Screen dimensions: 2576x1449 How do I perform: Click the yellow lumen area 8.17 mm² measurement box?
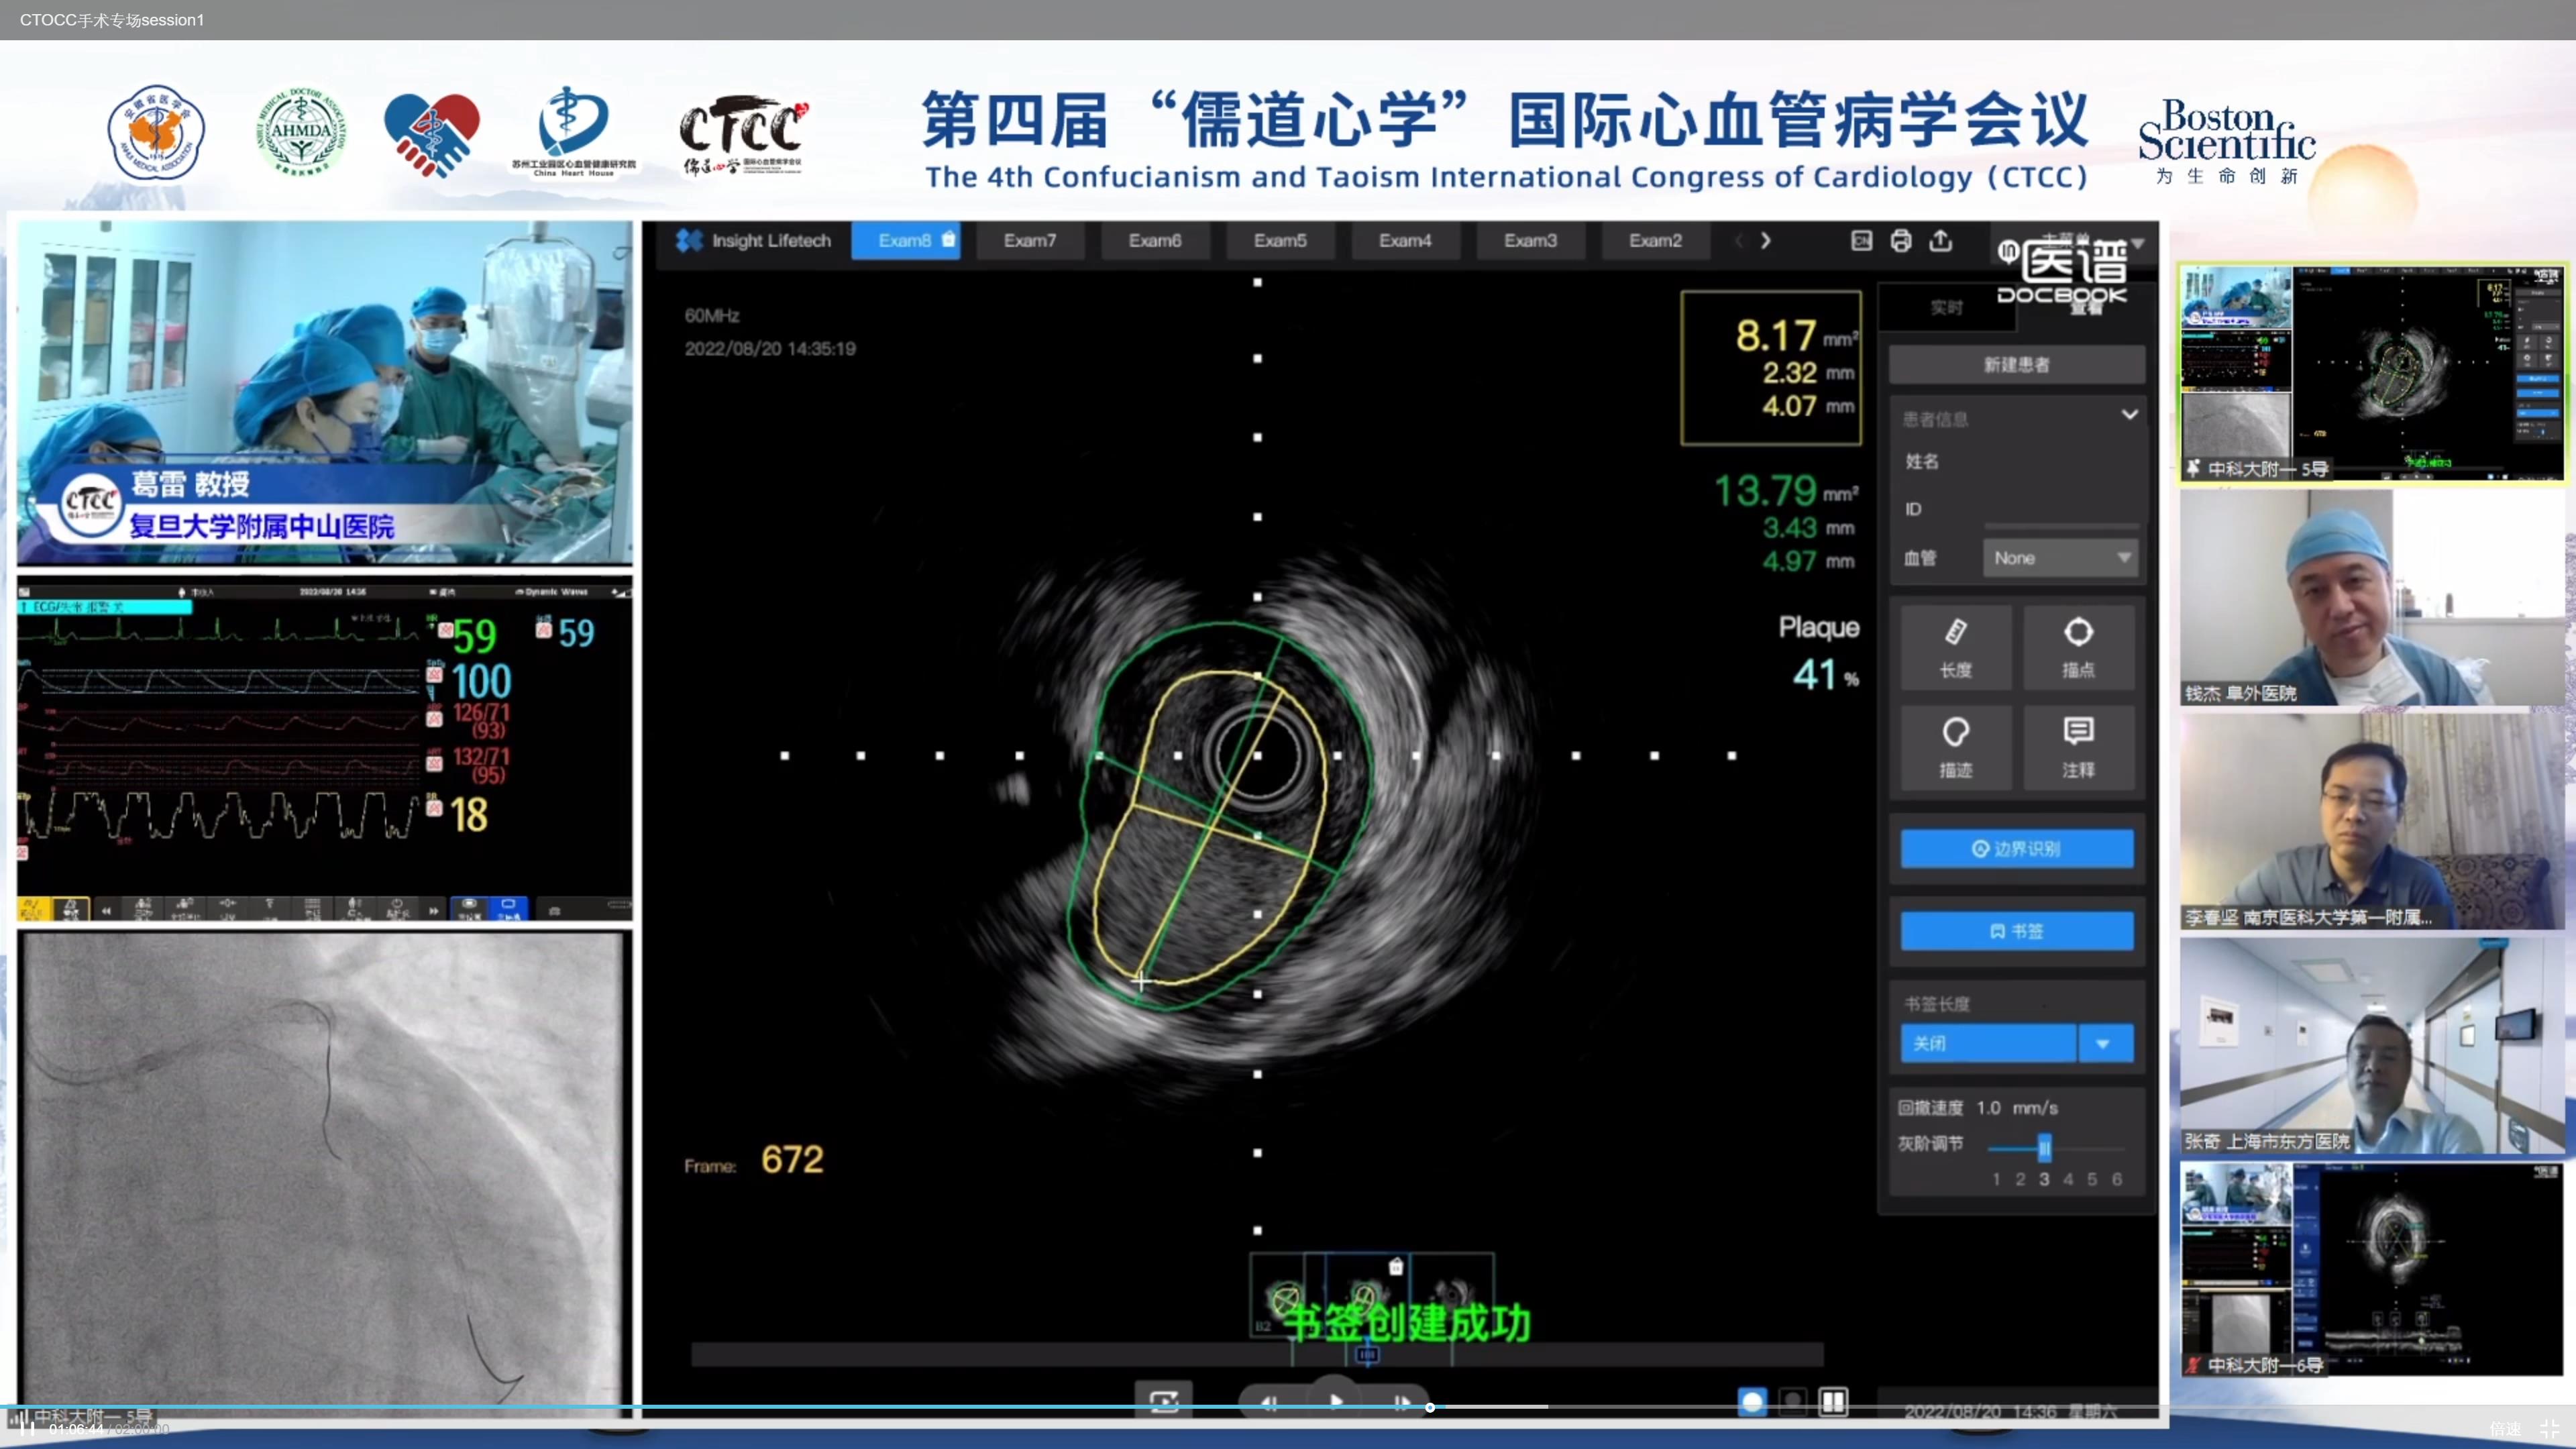click(1771, 367)
